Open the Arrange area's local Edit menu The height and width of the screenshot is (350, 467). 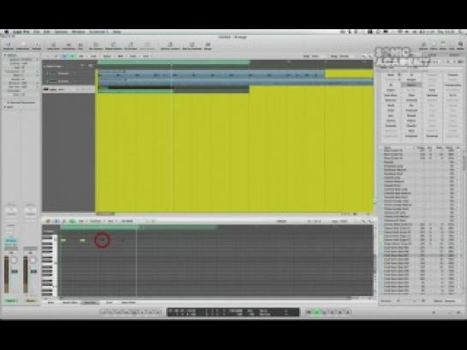click(x=81, y=56)
